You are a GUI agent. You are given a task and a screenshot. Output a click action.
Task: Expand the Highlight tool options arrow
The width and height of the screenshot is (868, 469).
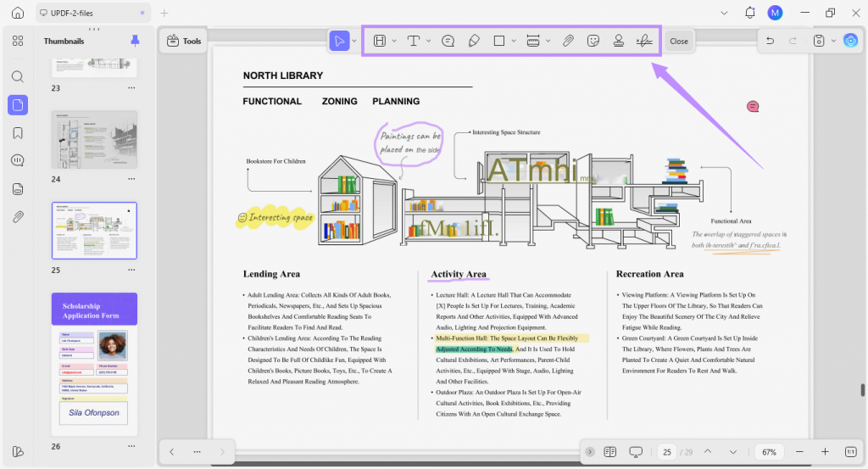tap(394, 41)
